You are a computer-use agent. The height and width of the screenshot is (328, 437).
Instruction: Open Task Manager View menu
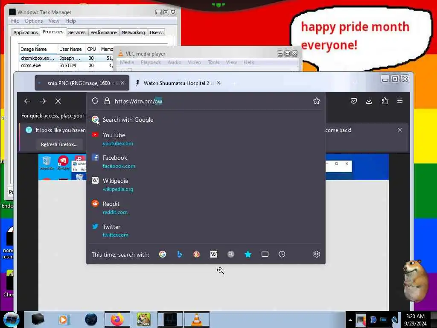tap(54, 21)
